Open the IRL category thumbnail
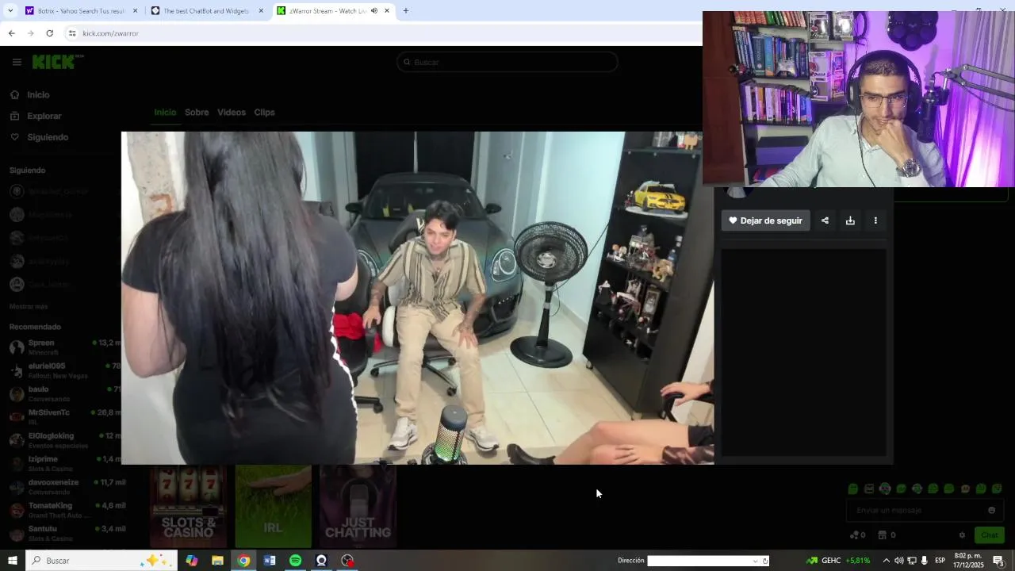This screenshot has width=1015, height=571. click(273, 507)
